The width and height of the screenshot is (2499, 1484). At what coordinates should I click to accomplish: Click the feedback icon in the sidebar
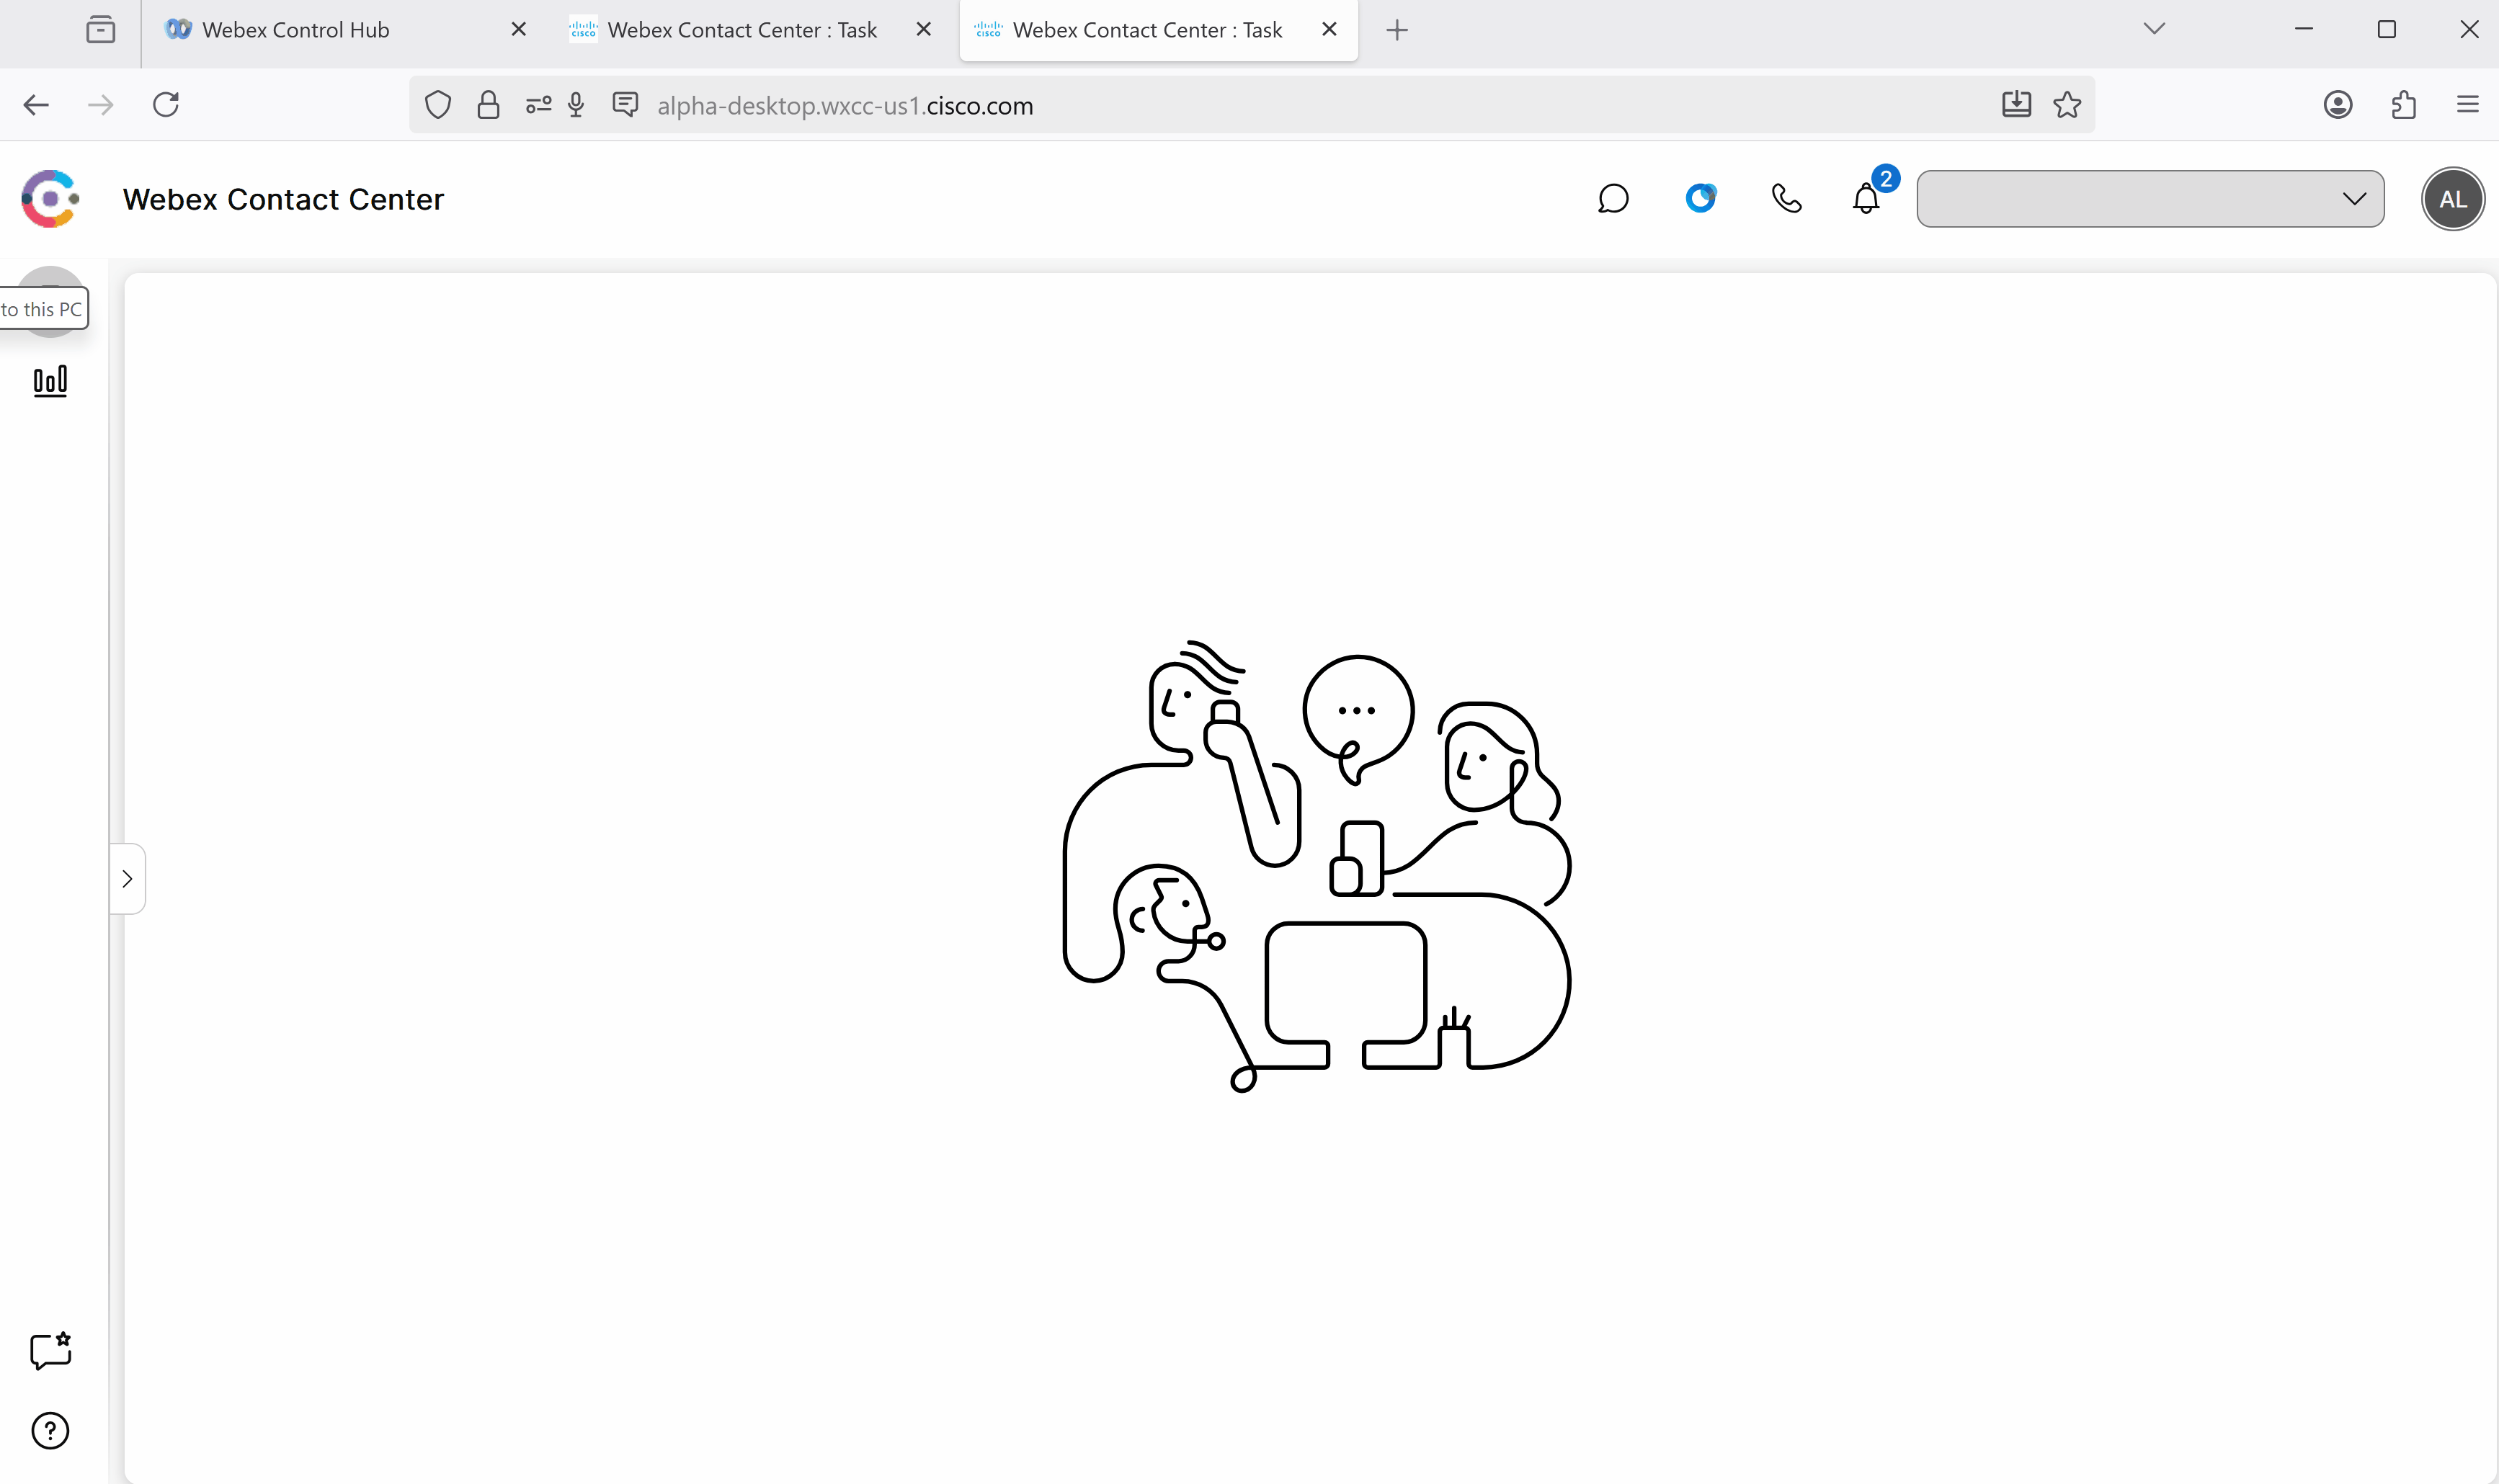tap(50, 1351)
